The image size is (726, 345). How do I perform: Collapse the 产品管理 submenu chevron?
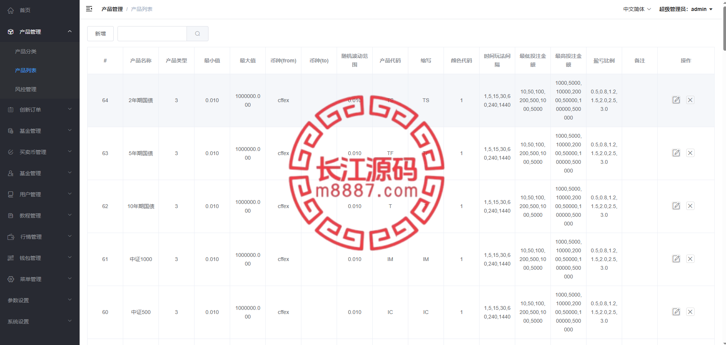pos(70,31)
